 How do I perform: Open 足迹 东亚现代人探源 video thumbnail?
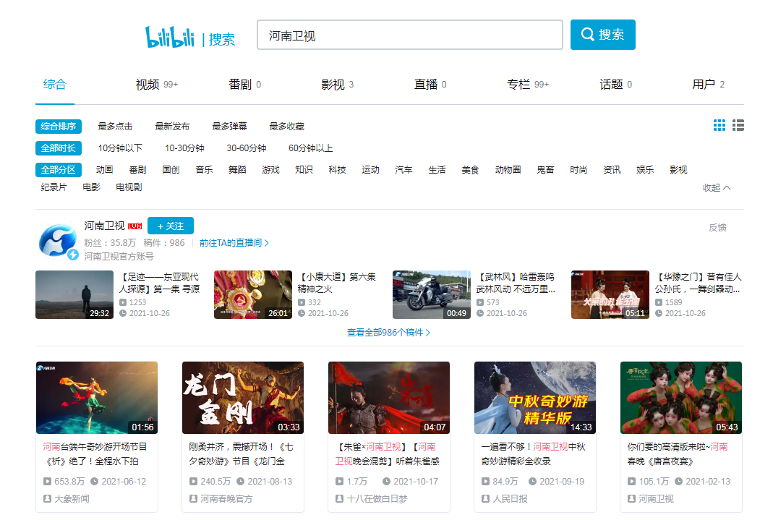pos(74,295)
